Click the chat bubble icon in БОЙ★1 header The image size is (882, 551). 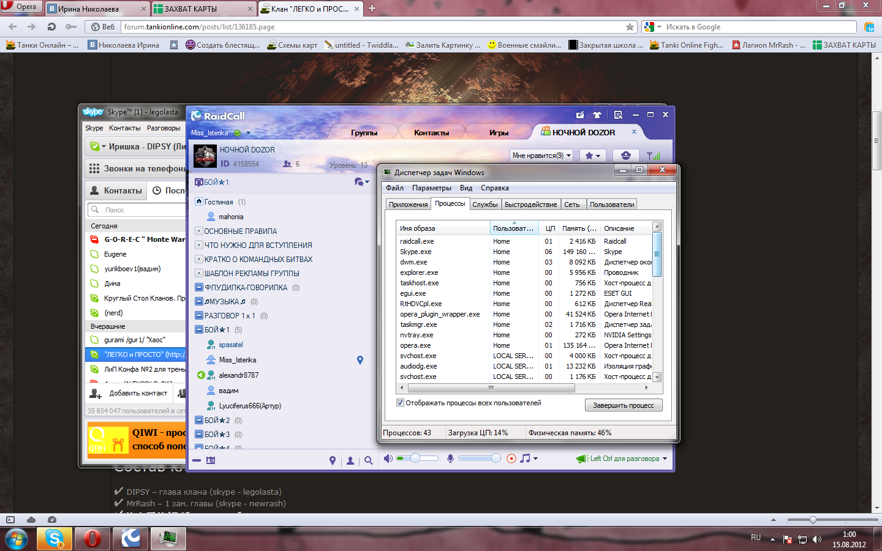[360, 182]
